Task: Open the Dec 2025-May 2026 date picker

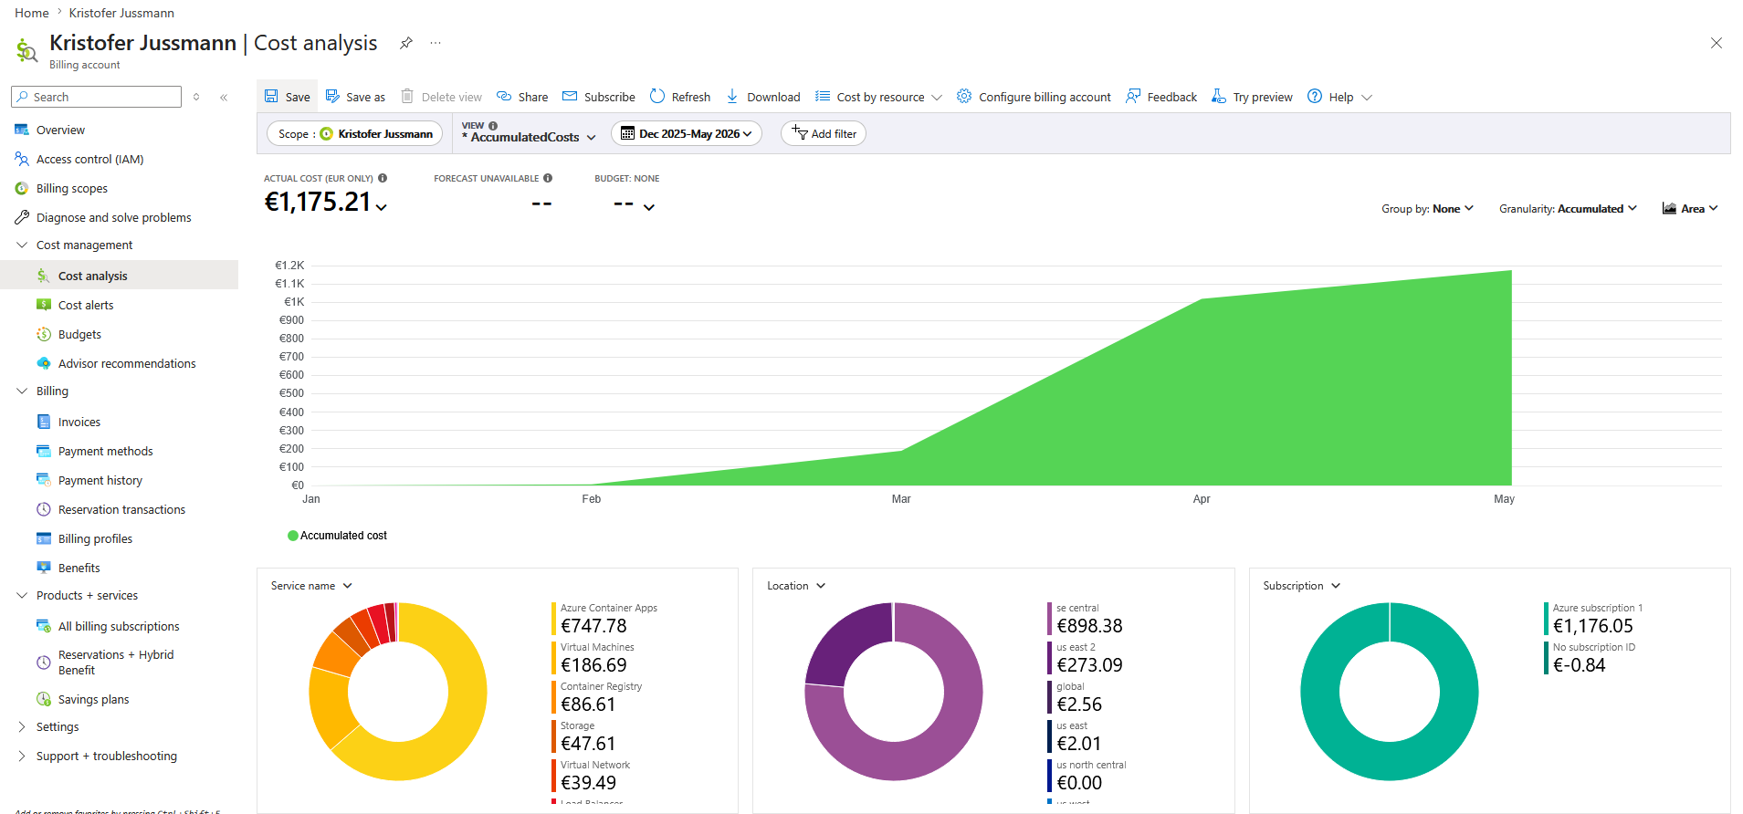Action: point(687,133)
